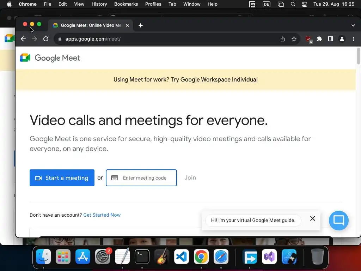Open the View menu
The image size is (361, 271).
[79, 4]
